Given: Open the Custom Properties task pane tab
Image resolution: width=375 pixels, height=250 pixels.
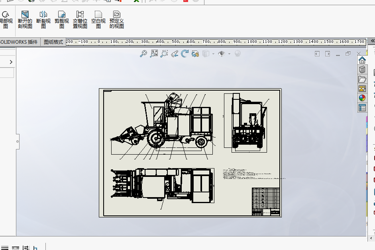Looking at the screenshot, I should (362, 108).
